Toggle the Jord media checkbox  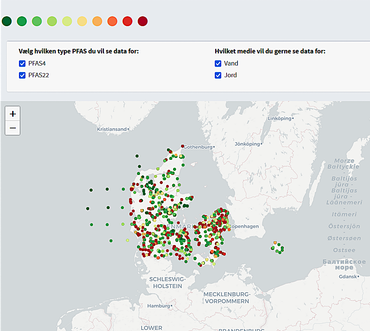[x=218, y=75]
